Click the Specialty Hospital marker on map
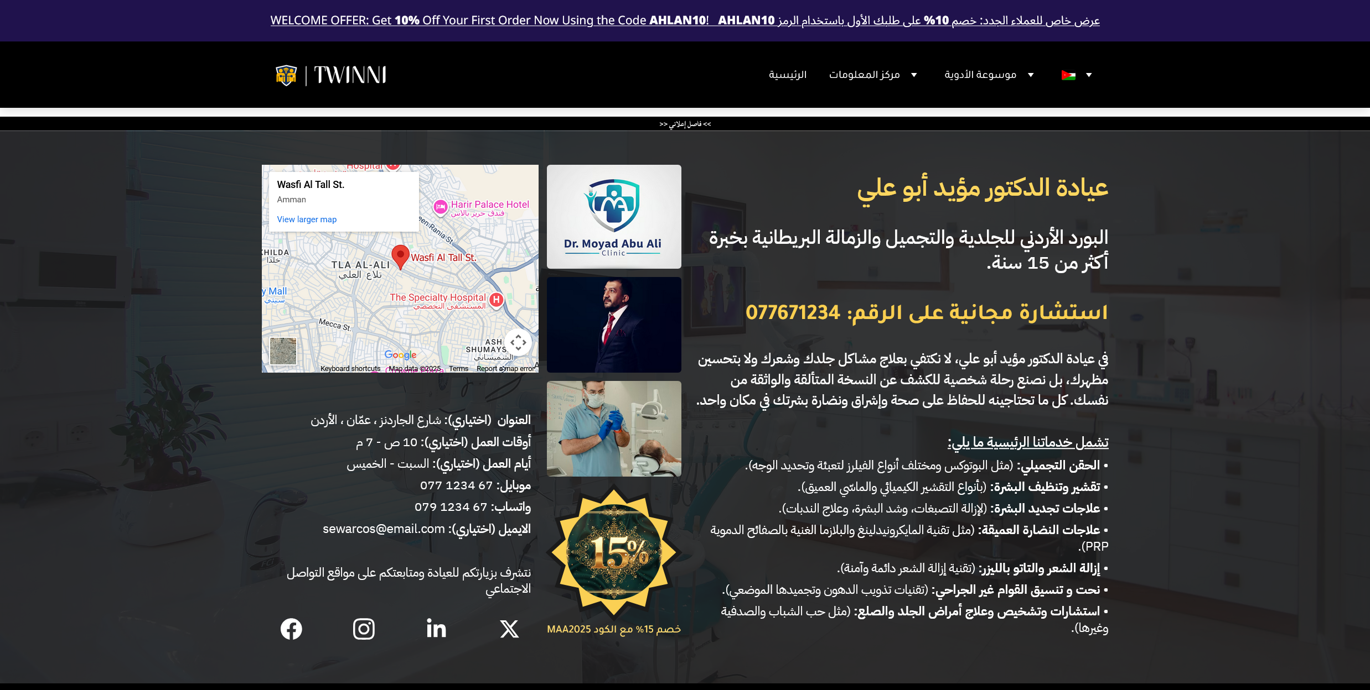The image size is (1370, 690). coord(497,300)
